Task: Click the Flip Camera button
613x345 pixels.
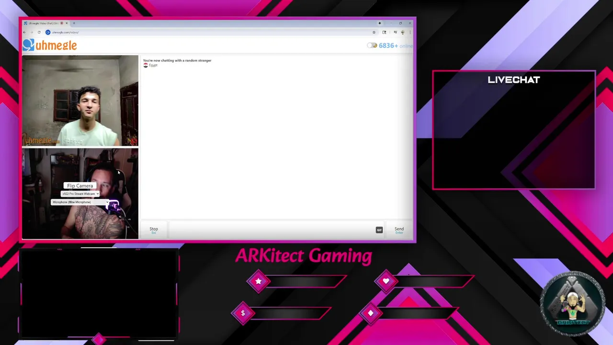Action: [x=80, y=185]
